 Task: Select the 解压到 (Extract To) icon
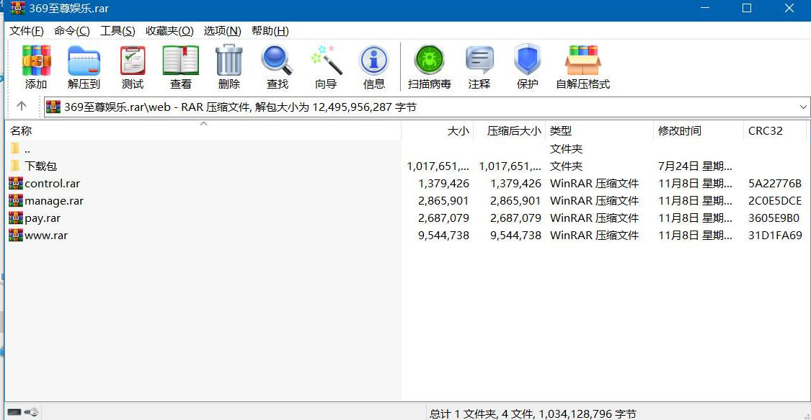point(83,66)
